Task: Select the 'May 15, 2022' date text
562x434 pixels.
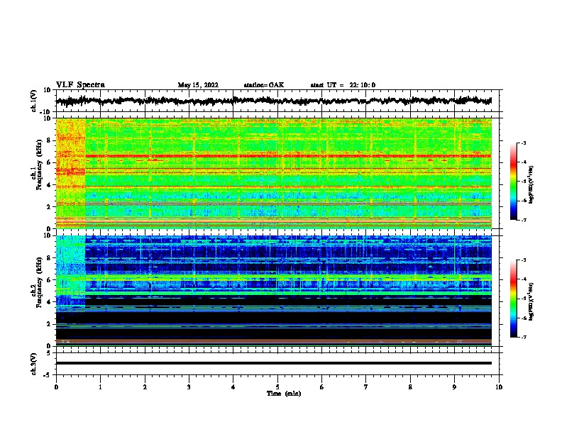Action: 198,85
